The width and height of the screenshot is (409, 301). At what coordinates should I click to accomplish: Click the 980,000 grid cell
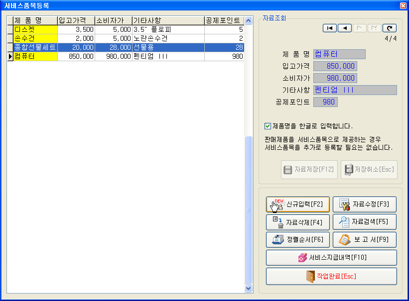(113, 56)
